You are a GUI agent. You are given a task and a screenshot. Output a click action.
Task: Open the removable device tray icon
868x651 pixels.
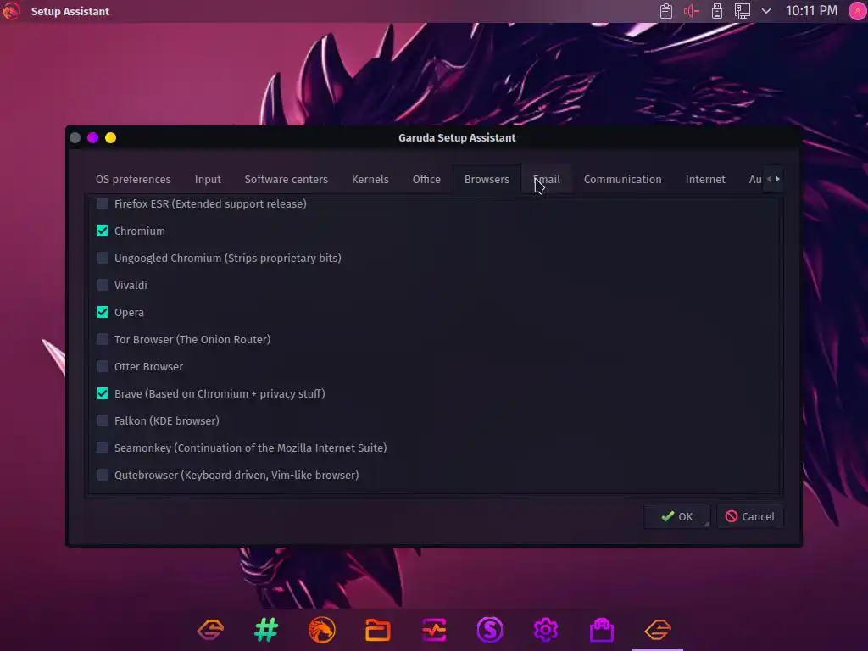coord(717,11)
